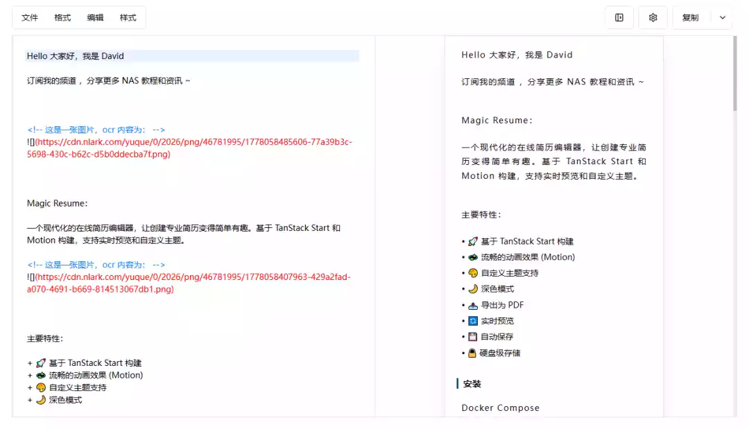
Task: Click the refresh emoji beside 实时预览
Action: click(473, 321)
